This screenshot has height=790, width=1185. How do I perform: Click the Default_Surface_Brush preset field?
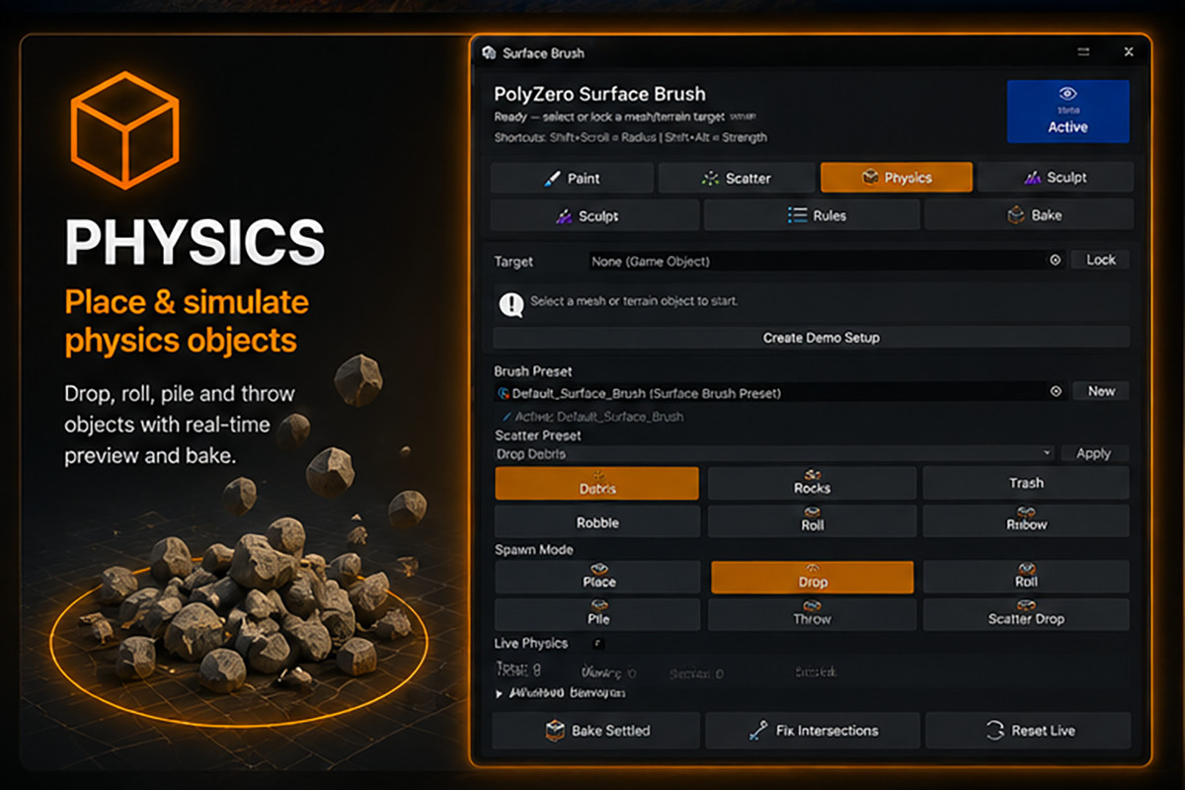(780, 393)
